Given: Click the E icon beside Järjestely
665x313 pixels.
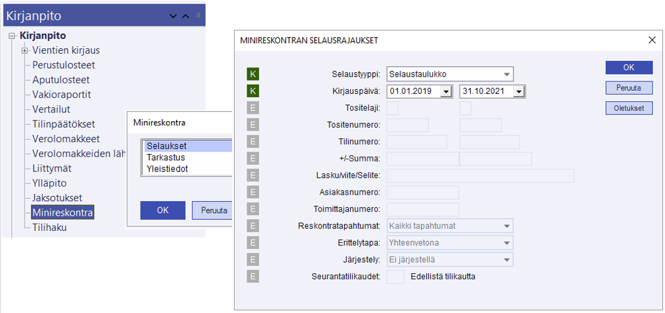Looking at the screenshot, I should (253, 259).
